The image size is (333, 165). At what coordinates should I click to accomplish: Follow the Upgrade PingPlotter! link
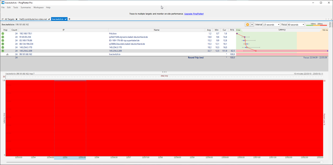pyautogui.click(x=194, y=14)
